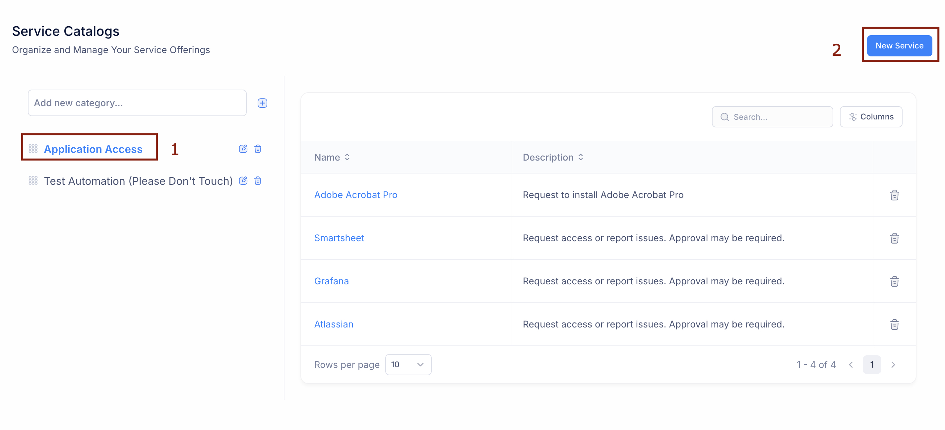
Task: Delete the Application Access category
Action: pos(258,149)
